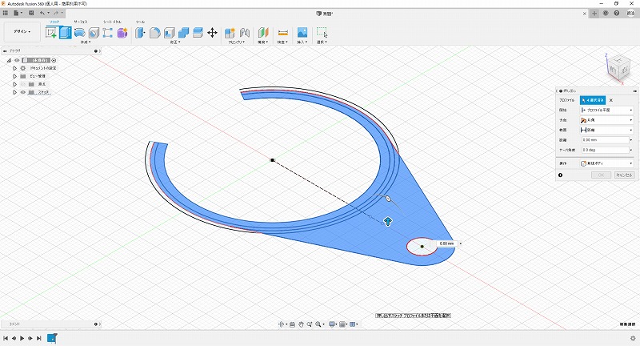Click the Fillet tool icon
640x346 pixels.
pyautogui.click(x=154, y=33)
